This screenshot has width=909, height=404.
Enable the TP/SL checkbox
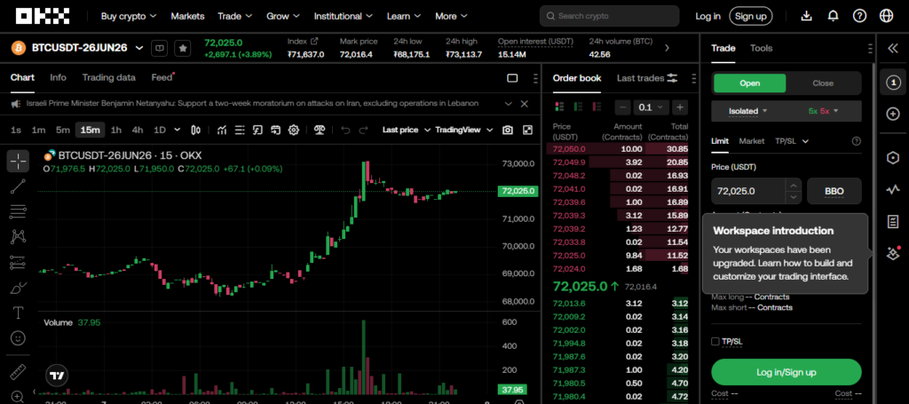(x=716, y=341)
